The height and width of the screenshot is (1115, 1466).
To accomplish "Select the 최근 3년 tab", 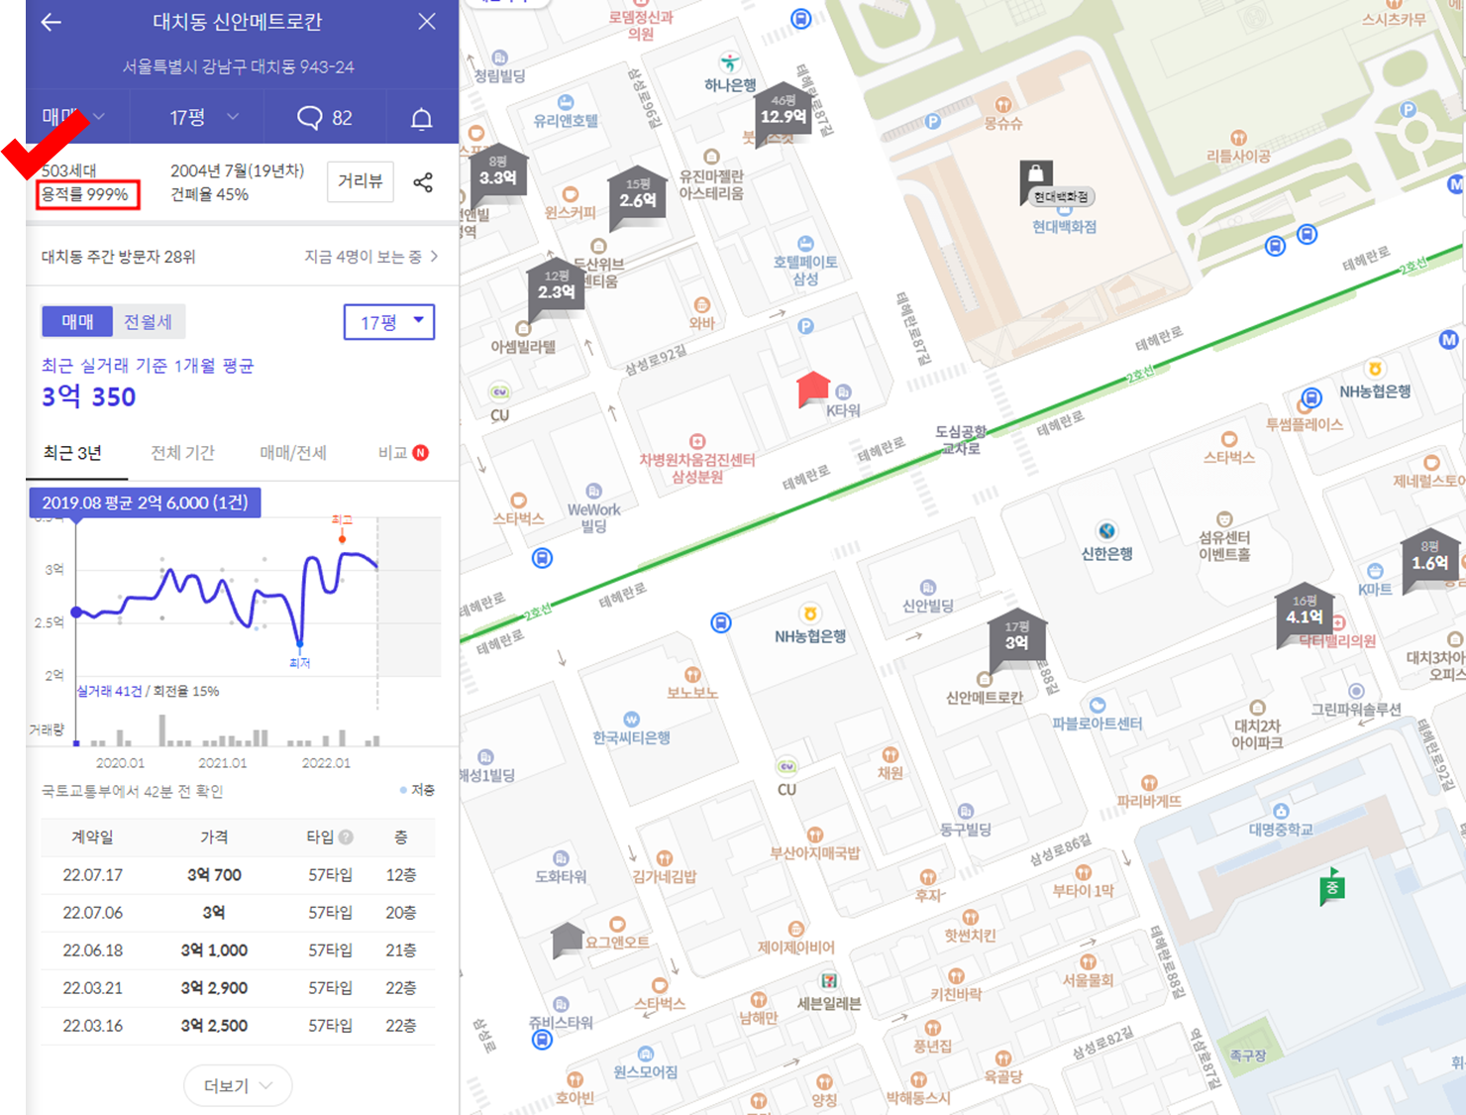I will [x=72, y=453].
